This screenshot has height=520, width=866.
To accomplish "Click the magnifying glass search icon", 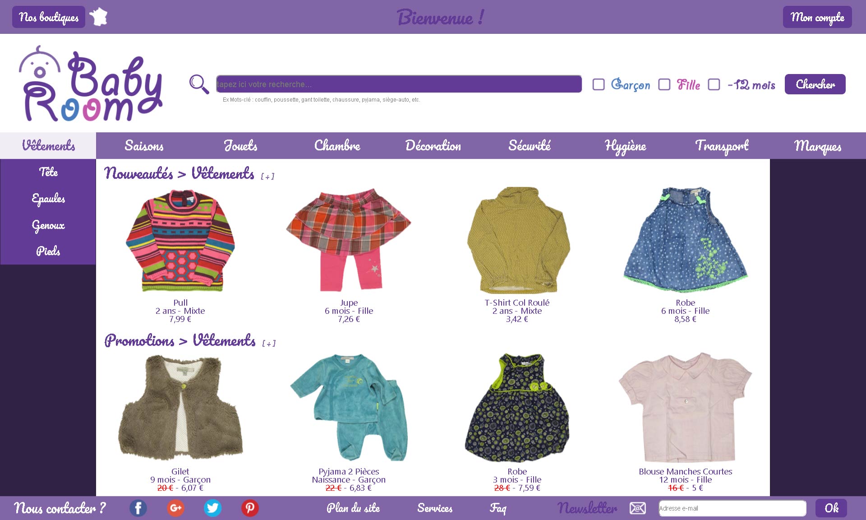I will tap(199, 84).
